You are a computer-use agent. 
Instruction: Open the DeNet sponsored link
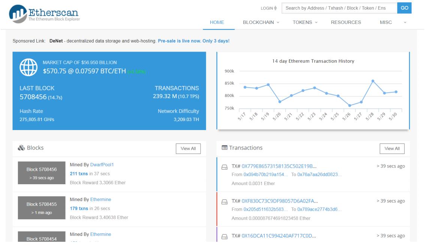(x=56, y=41)
